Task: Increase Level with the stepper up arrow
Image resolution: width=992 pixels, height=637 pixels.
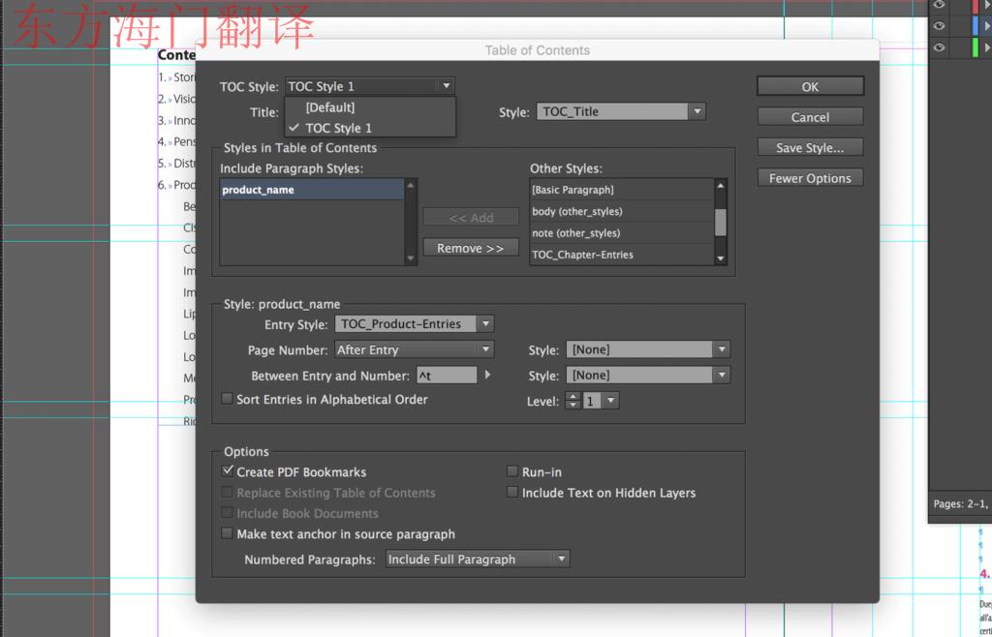Action: pyautogui.click(x=573, y=397)
